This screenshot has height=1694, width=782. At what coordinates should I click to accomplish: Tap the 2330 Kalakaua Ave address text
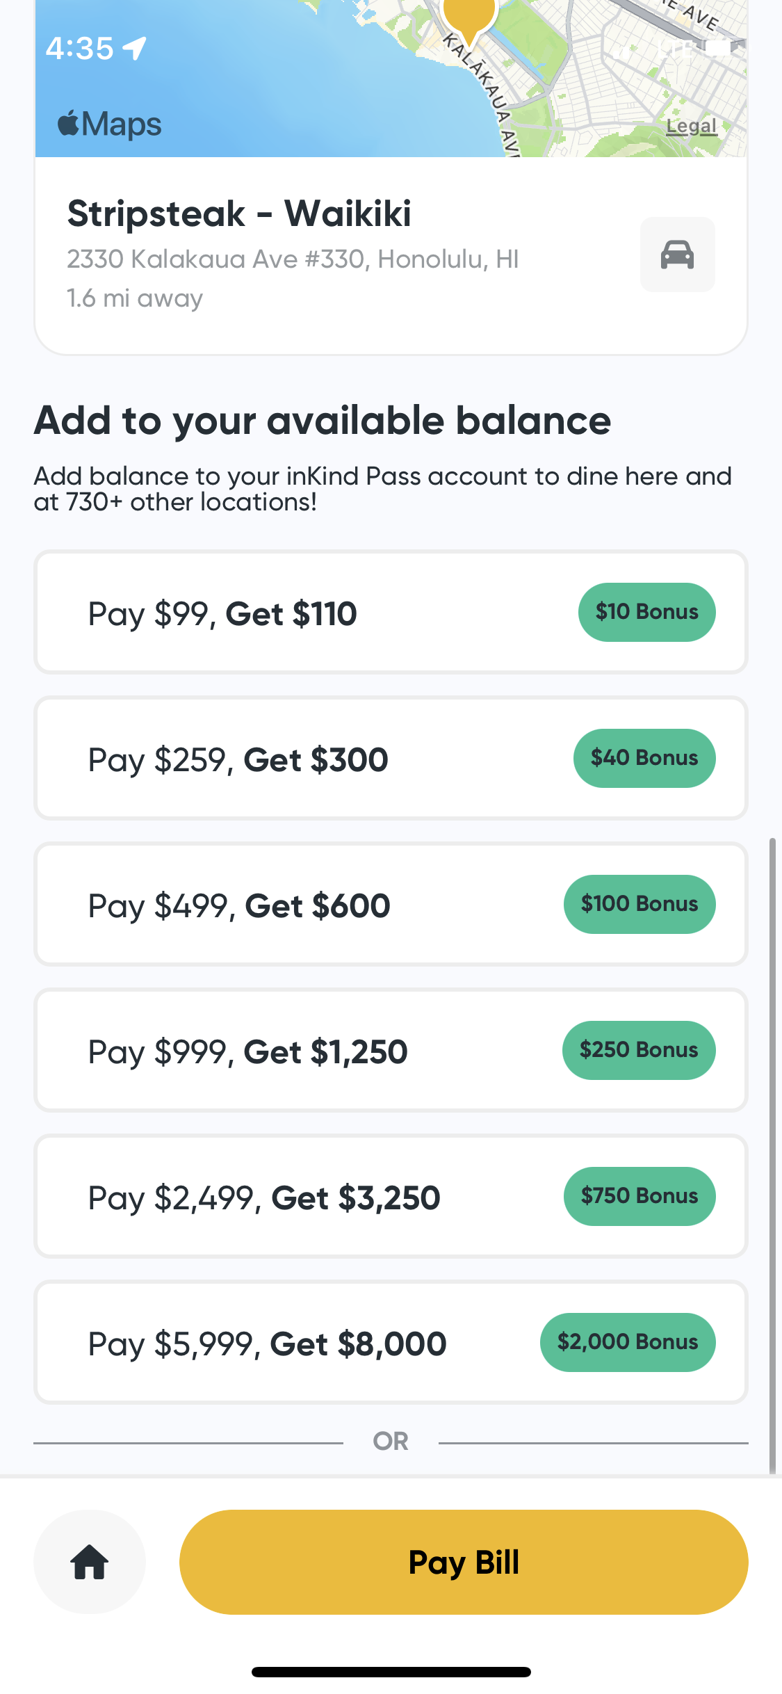[293, 259]
